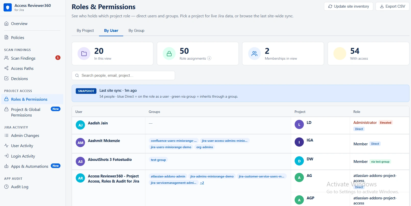Click the via test-group role badge
The width and height of the screenshot is (411, 206).
pos(380,162)
